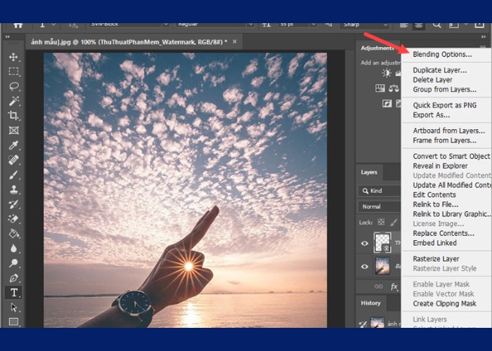This screenshot has height=351, width=492.
Task: Add a Hue/Saturation adjustment
Action: pos(380,88)
